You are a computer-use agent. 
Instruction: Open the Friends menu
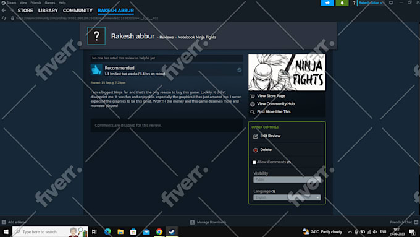tap(36, 2)
